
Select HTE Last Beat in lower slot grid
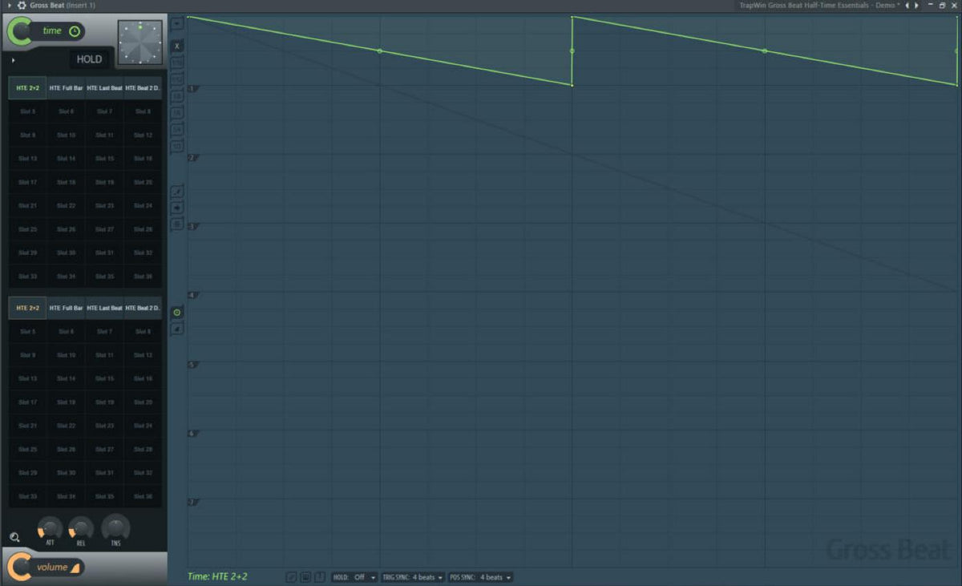pos(104,308)
